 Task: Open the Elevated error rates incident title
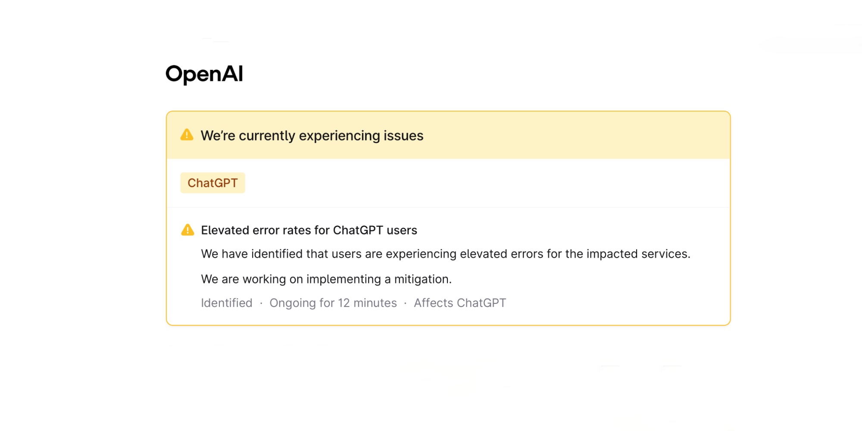309,230
